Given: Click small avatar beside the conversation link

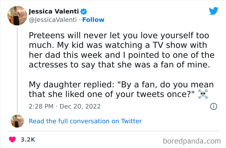Looking at the screenshot, I should [17, 121].
